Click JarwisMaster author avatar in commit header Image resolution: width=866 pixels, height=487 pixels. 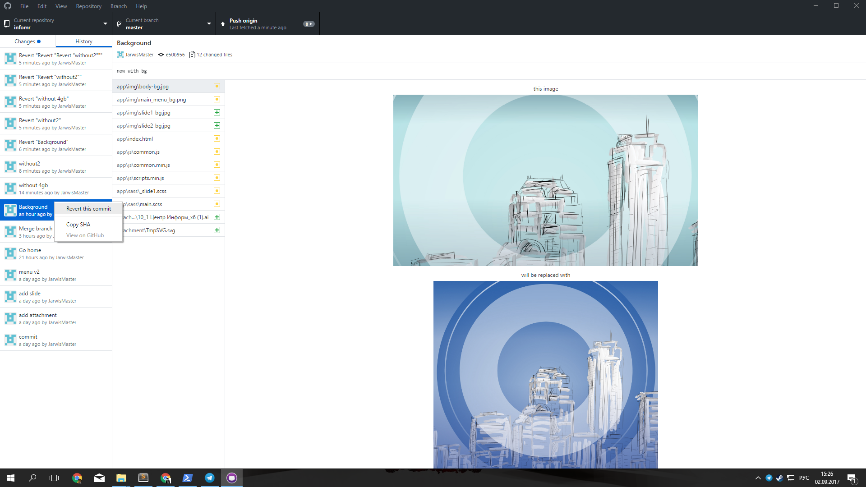tap(120, 55)
